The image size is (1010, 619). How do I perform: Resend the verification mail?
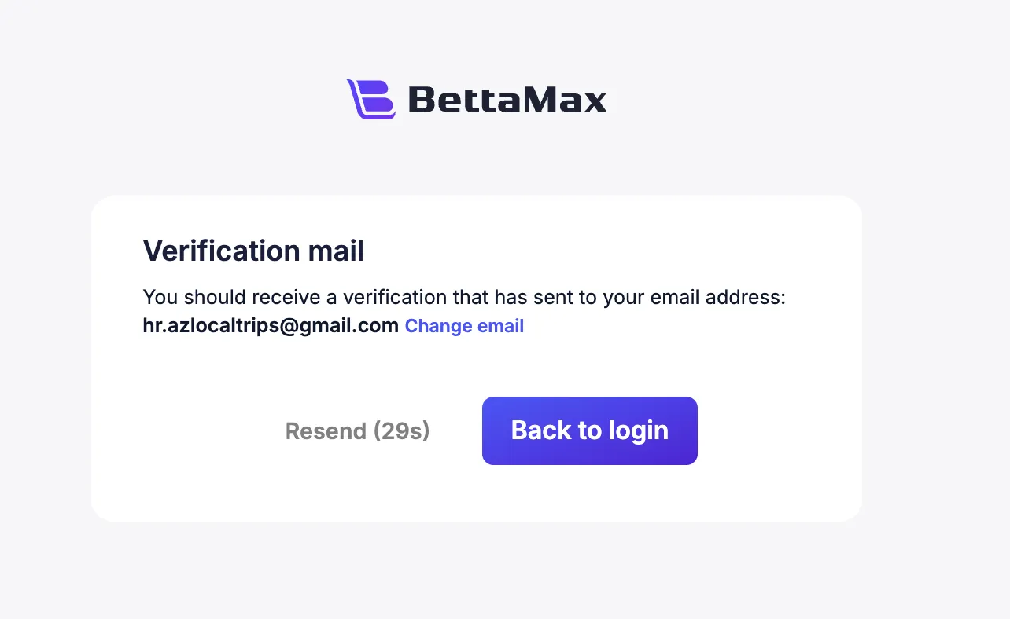pyautogui.click(x=357, y=431)
